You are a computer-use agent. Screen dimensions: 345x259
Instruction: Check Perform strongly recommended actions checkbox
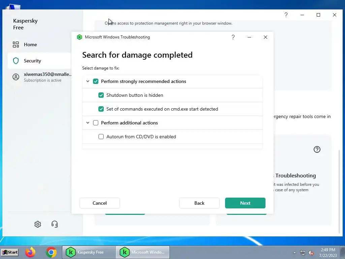[x=95, y=81]
